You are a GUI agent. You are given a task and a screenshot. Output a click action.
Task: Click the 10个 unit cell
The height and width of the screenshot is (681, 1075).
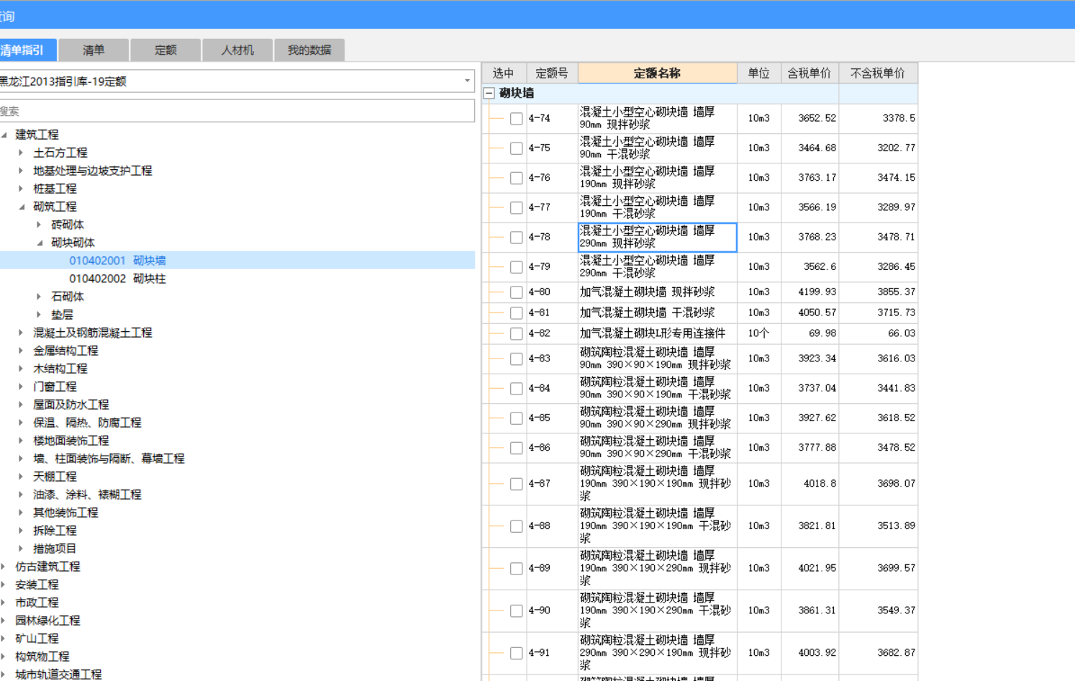[x=759, y=333]
